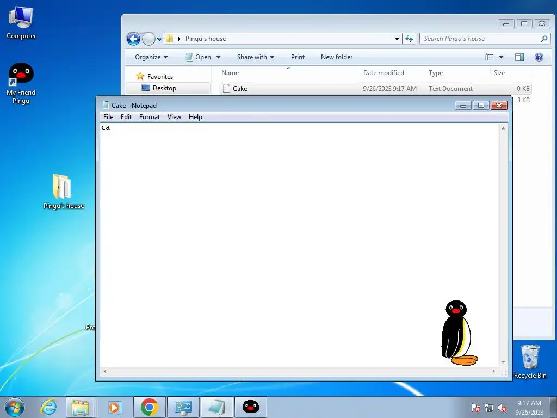557x418 pixels.
Task: Click the Explorer forward arrow button
Action: point(148,39)
